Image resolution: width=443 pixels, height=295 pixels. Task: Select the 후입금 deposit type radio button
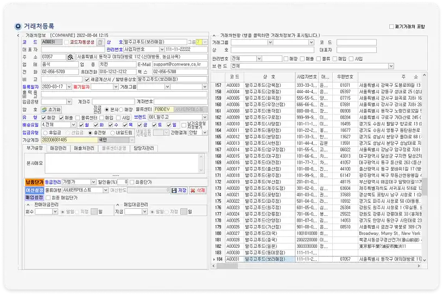45,133
